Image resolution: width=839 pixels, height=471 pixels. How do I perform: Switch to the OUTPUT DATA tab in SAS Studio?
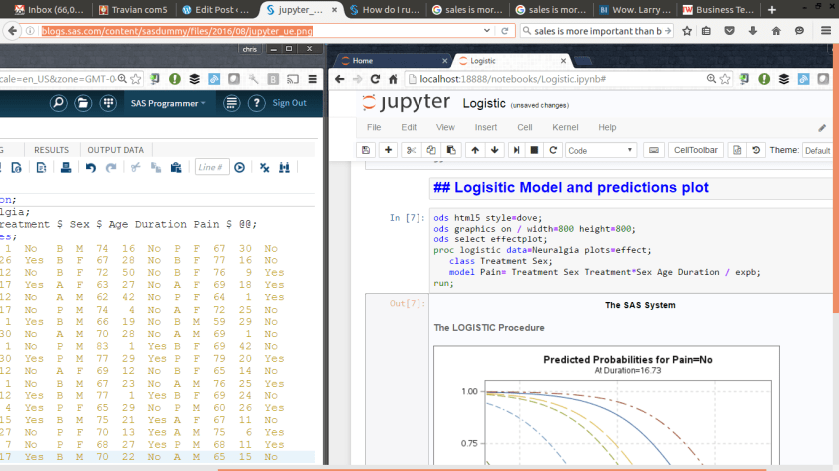tap(115, 150)
